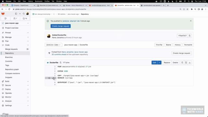208x117 pixels.
Task: Open assigned issues counter icon
Action: (6, 19)
